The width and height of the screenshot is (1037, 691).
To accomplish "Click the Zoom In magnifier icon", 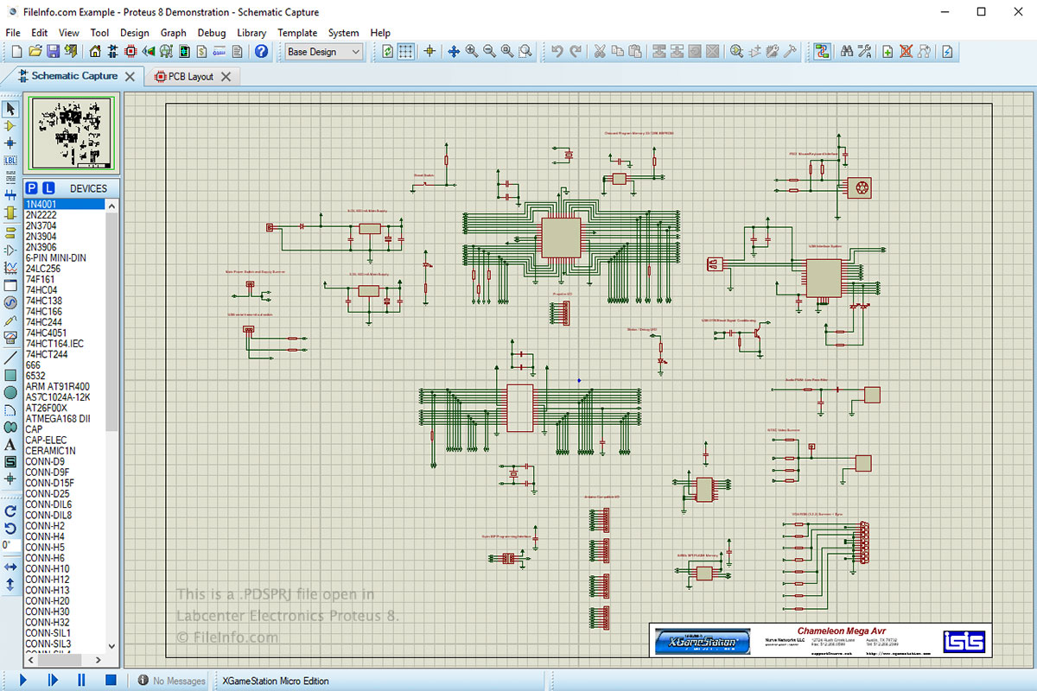I will [472, 52].
